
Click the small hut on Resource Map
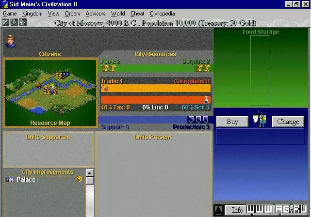[38, 85]
